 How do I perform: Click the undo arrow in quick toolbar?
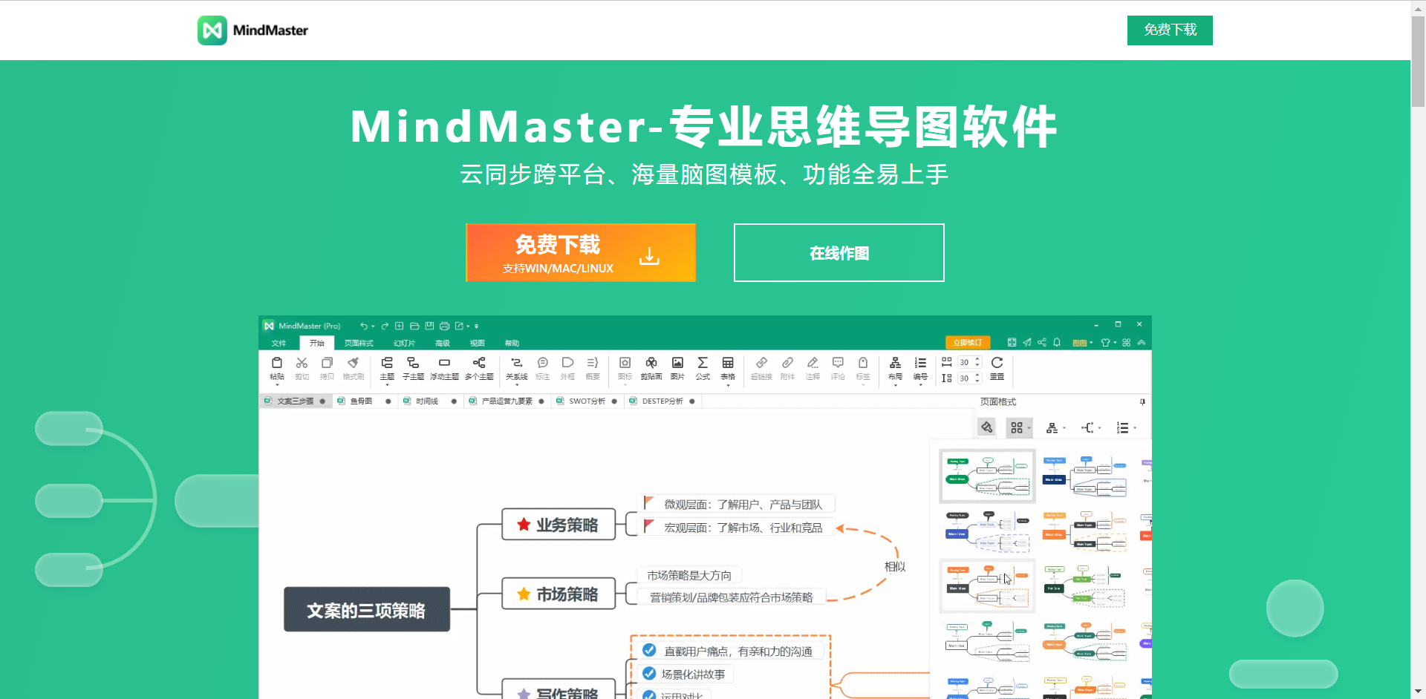(x=363, y=326)
